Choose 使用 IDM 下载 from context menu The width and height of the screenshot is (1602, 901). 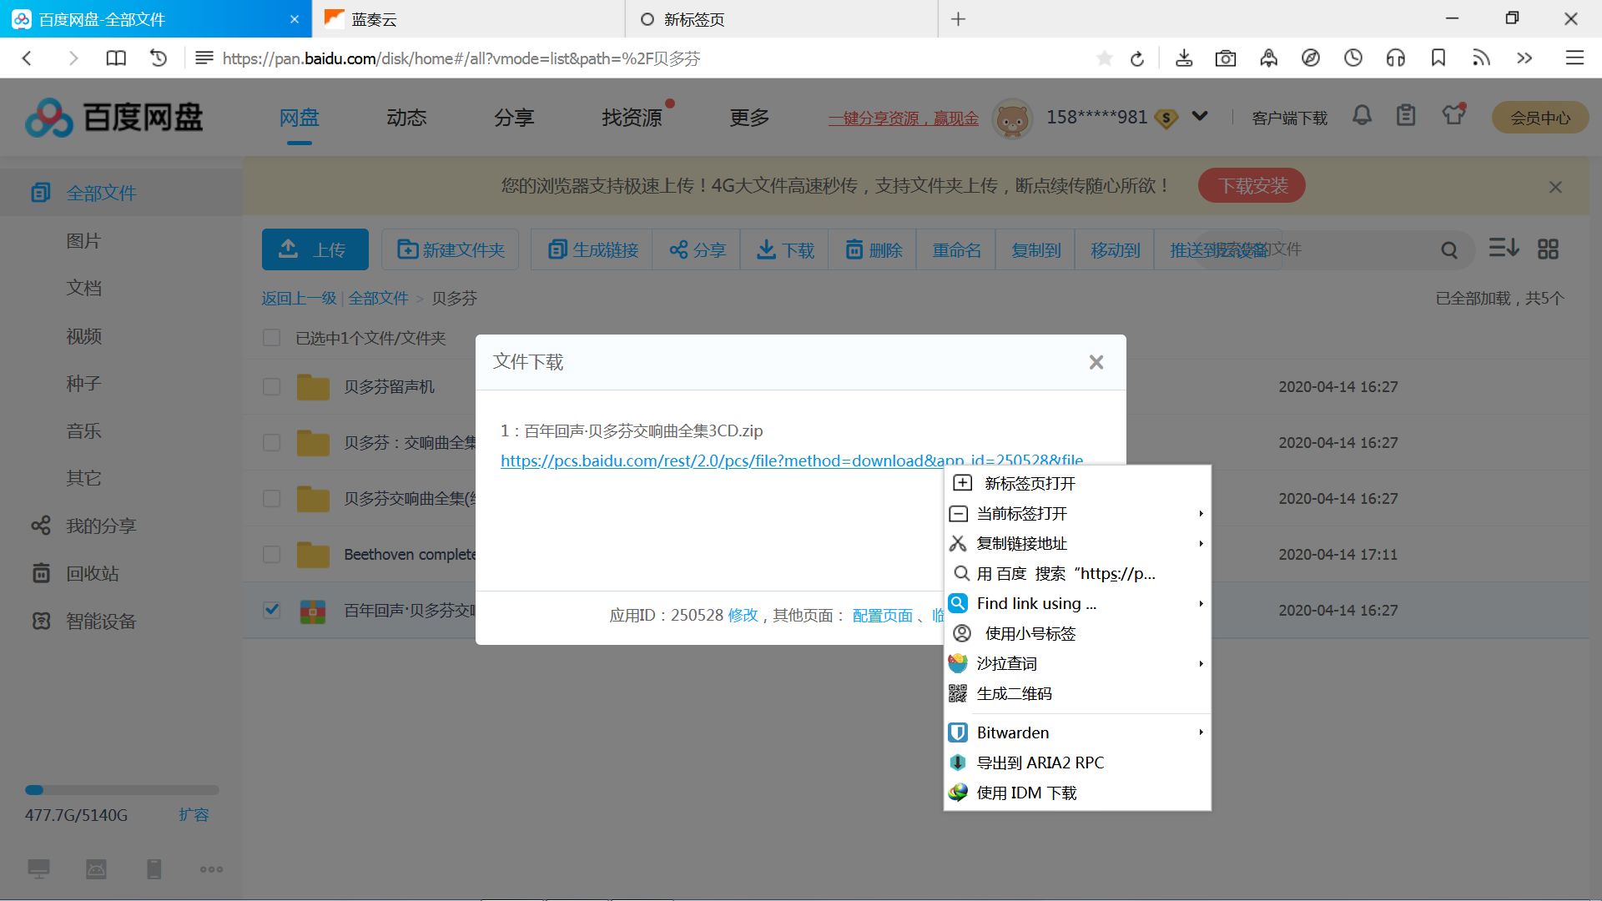[1026, 793]
